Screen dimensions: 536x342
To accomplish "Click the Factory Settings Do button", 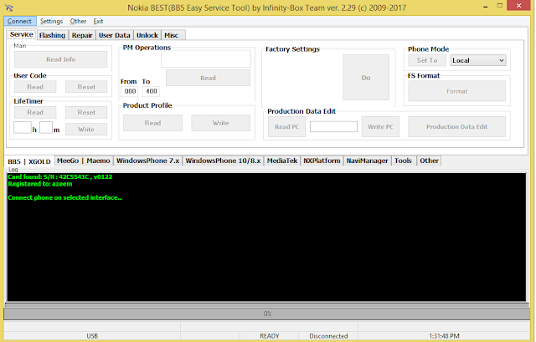I will pyautogui.click(x=366, y=78).
